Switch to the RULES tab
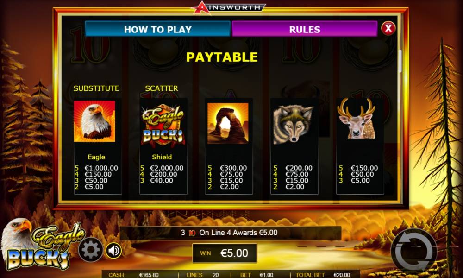The width and height of the screenshot is (463, 278). click(x=305, y=29)
